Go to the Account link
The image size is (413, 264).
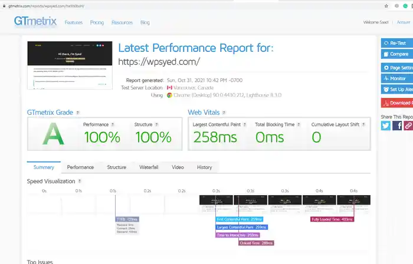coord(404,22)
